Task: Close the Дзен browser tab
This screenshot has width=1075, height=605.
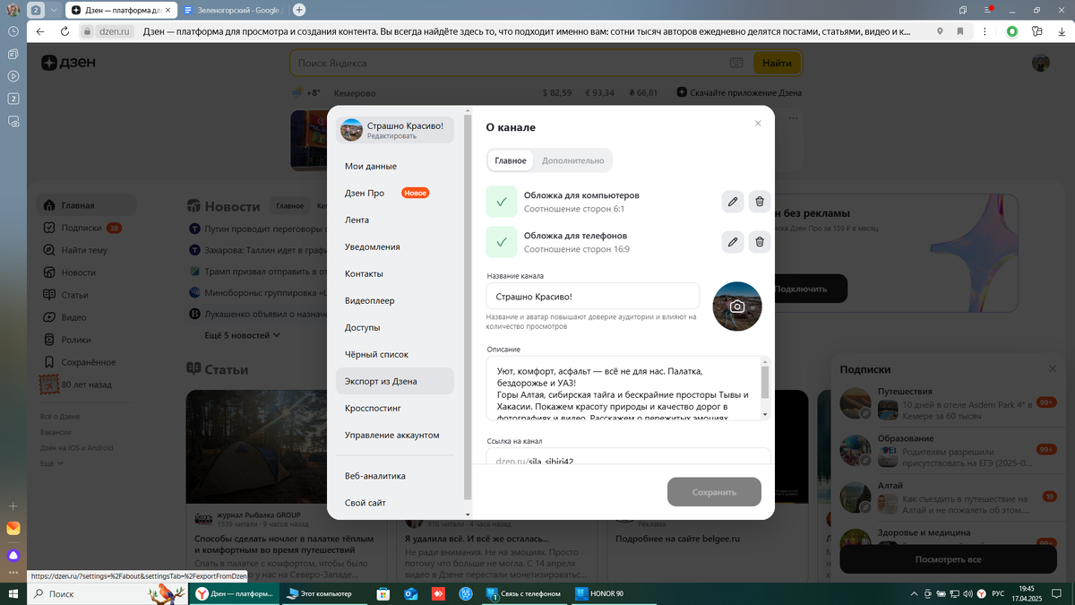Action: coord(168,10)
